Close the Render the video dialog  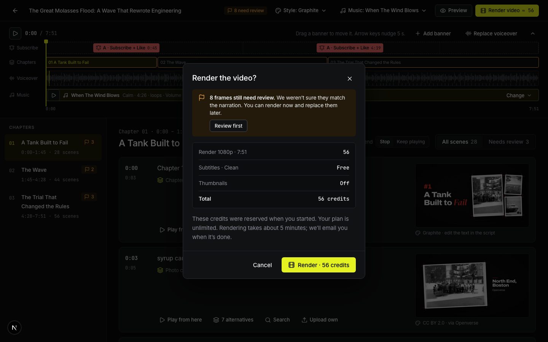[x=350, y=79]
